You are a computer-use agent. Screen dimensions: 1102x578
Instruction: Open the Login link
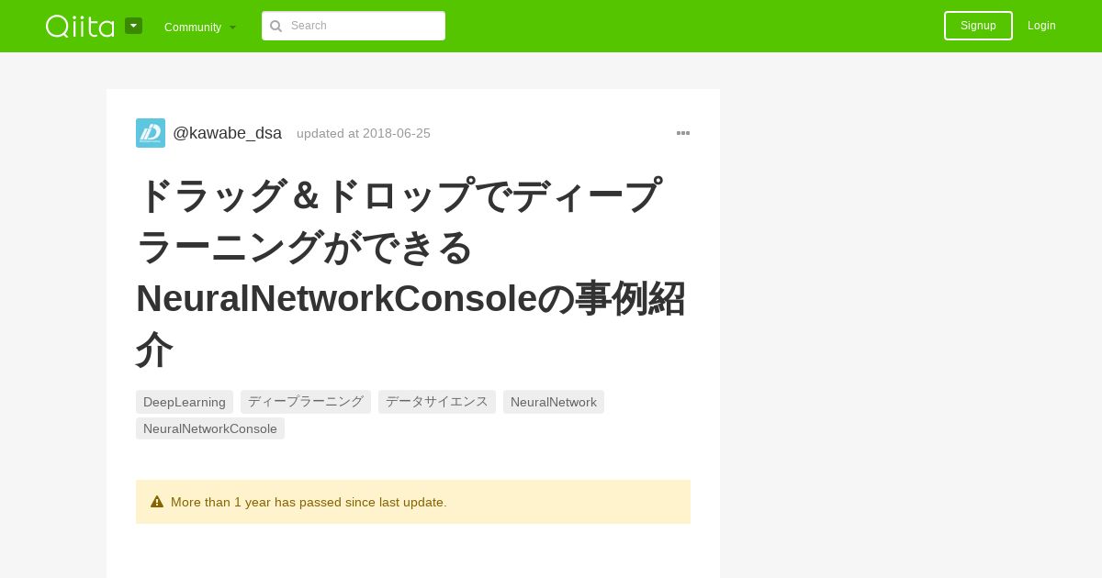click(1041, 26)
